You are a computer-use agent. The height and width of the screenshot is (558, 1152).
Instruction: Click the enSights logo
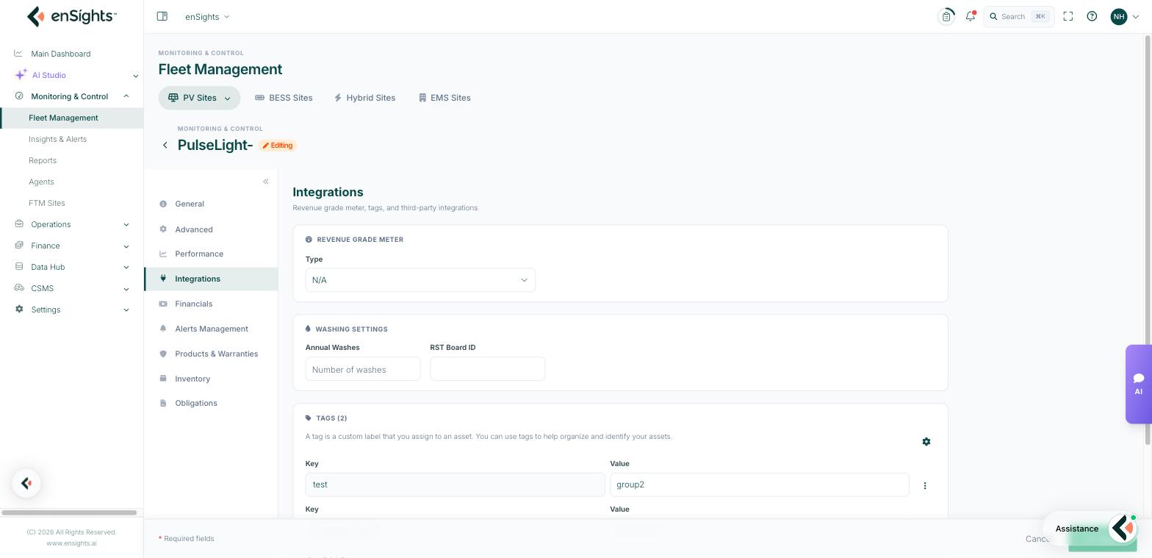pos(71,16)
